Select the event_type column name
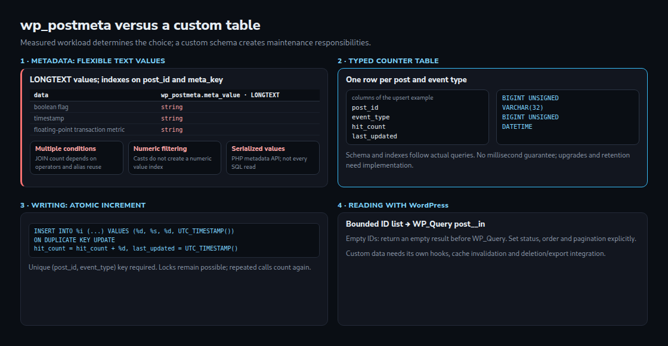Viewport: 668px width, 346px height. [370, 117]
